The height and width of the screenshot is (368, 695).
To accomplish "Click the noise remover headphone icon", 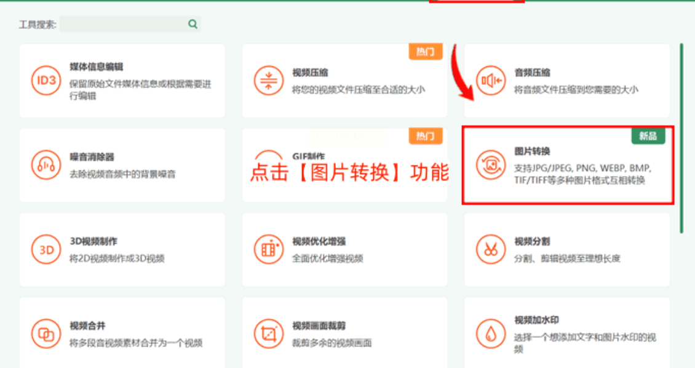I will (x=46, y=165).
